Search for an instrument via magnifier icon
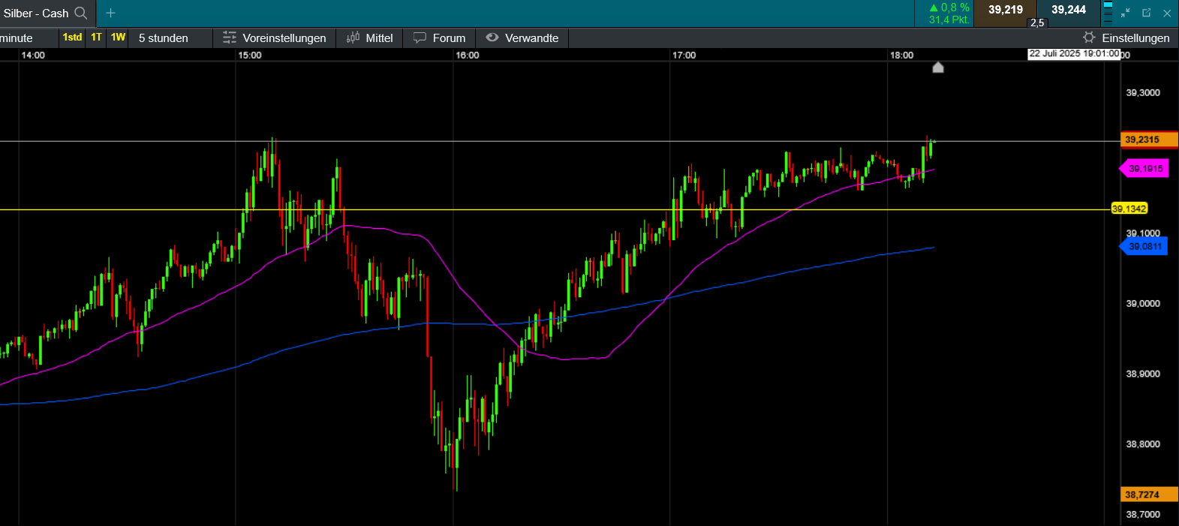 point(81,13)
